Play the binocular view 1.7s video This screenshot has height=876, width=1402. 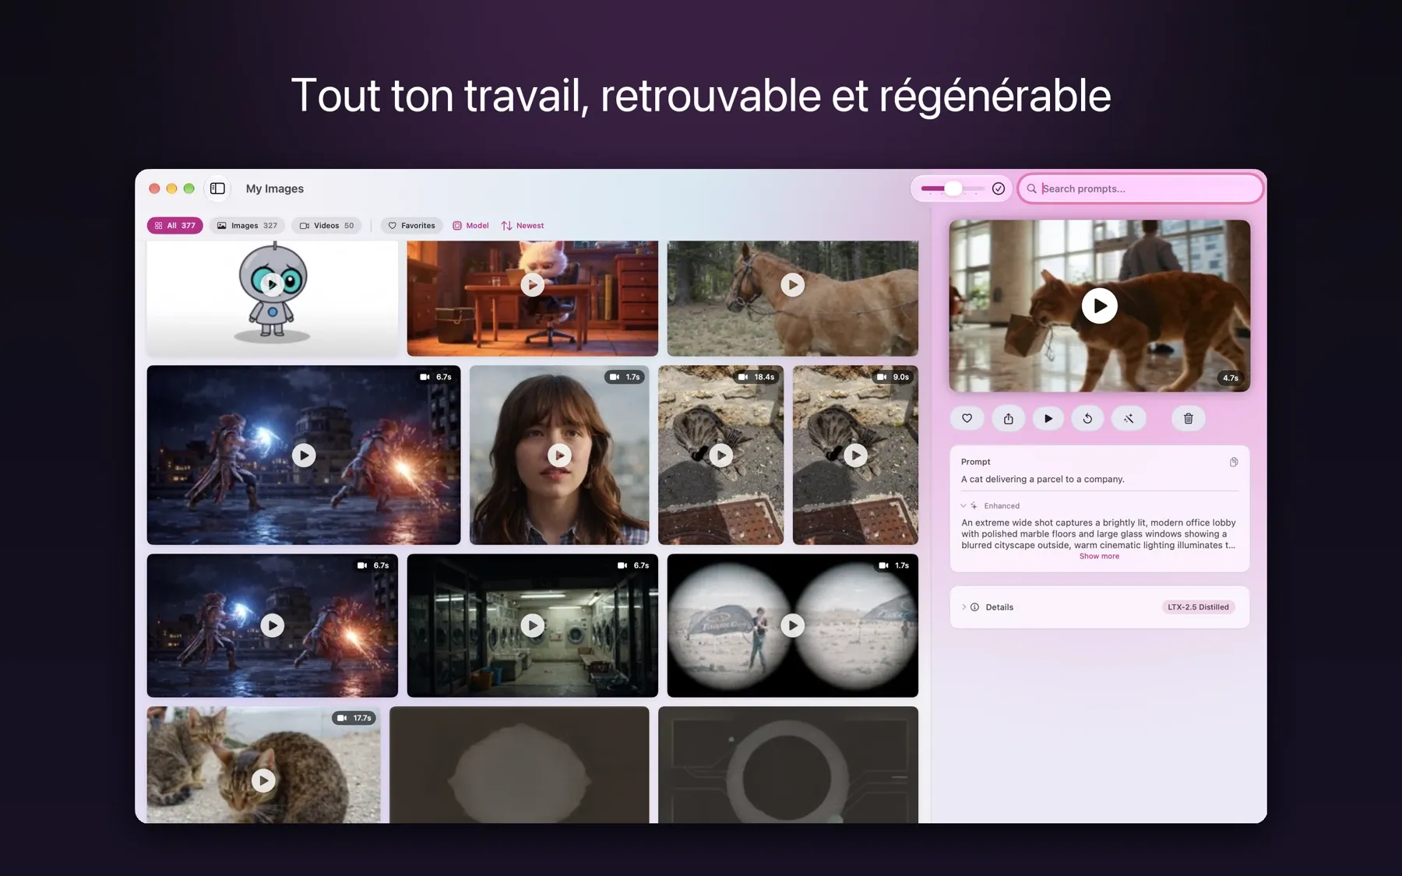[792, 625]
